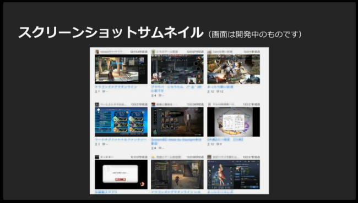Click the elapsed time label 12分44秒経過

tap(139, 52)
